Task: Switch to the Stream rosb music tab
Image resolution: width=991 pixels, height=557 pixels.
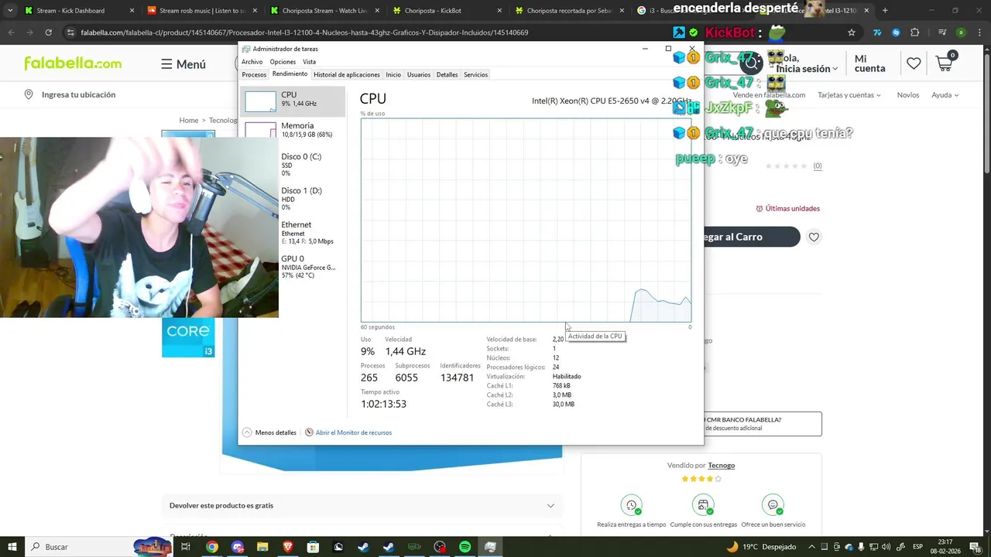Action: click(x=201, y=11)
